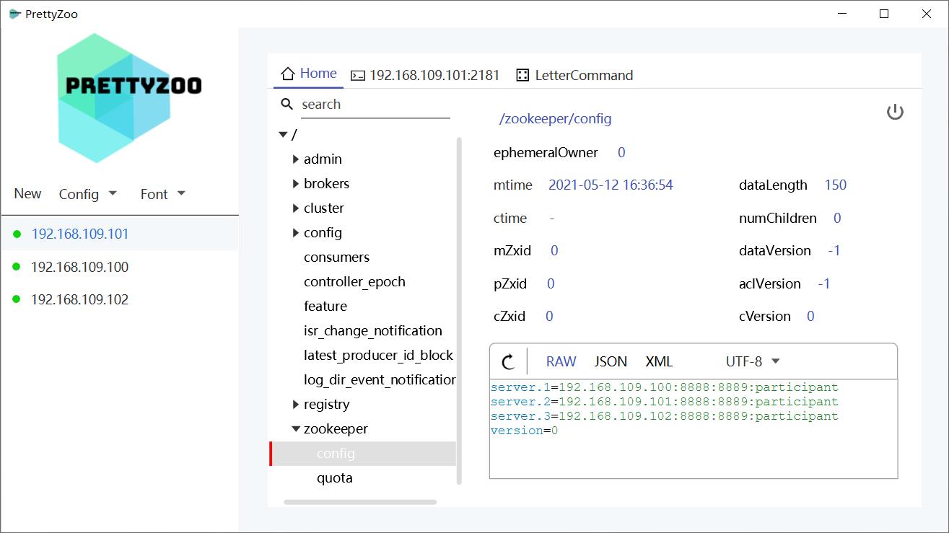The width and height of the screenshot is (949, 533).
Task: Select the admin tree node label
Action: pyautogui.click(x=323, y=159)
